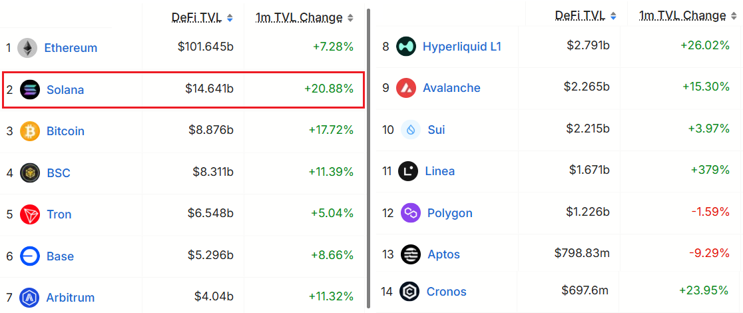The width and height of the screenshot is (743, 313).
Task: Click the Bitcoin logo icon
Action: point(30,131)
